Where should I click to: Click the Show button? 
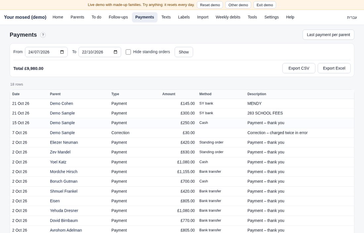184,52
